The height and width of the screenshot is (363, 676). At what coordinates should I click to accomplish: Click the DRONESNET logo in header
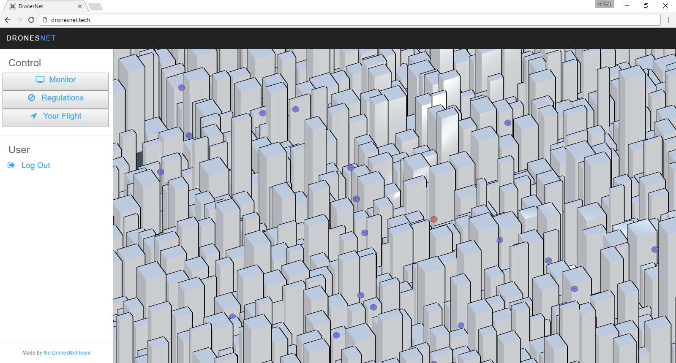pyautogui.click(x=31, y=38)
